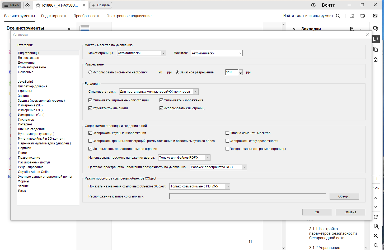The width and height of the screenshot is (384, 250).
Task: Select Использовать системную настройку radio button
Action: 90,72
